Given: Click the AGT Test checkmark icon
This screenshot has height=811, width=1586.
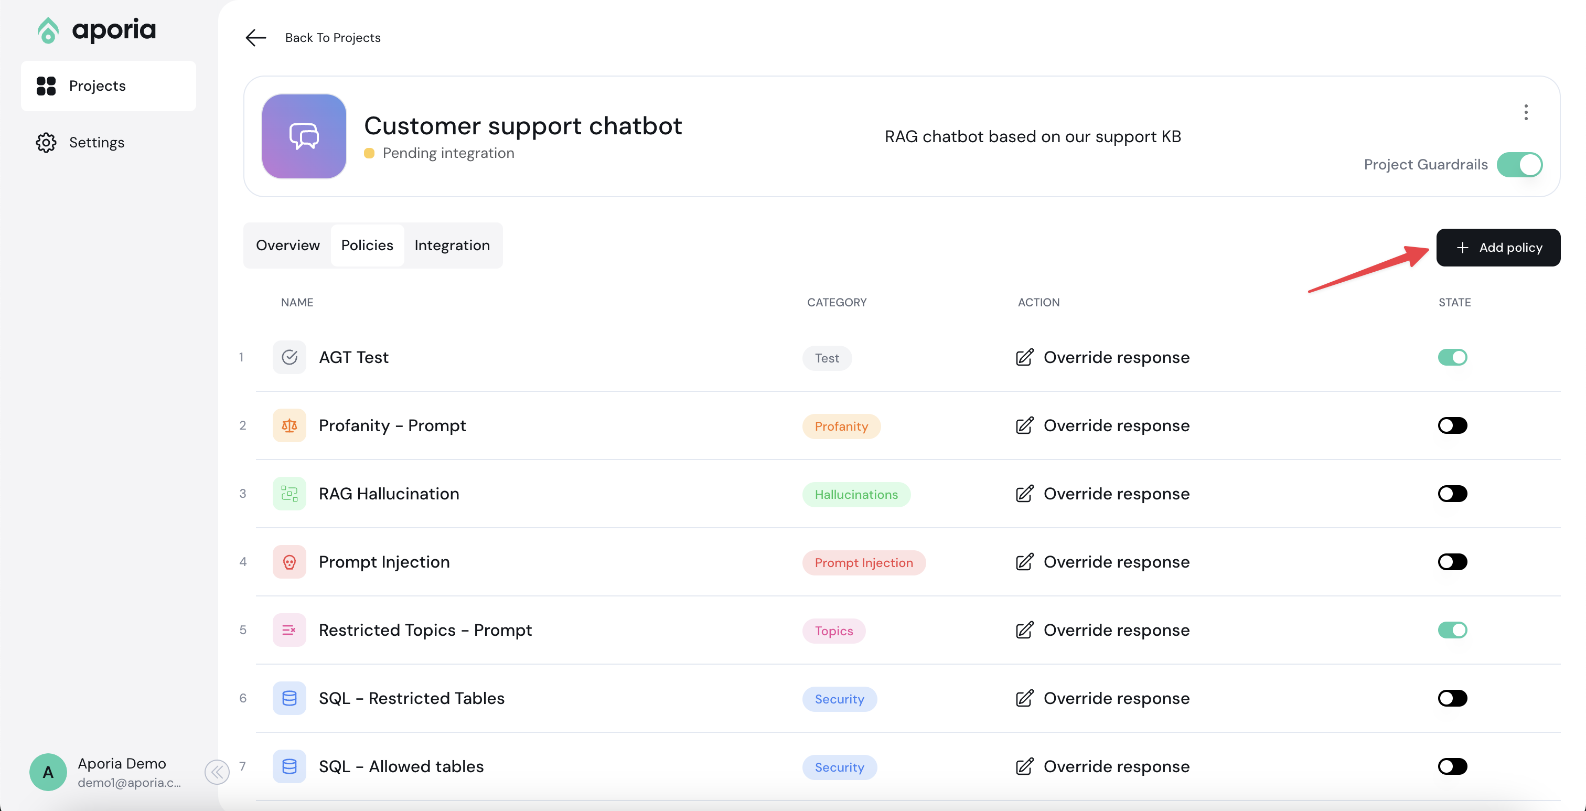Looking at the screenshot, I should tap(289, 357).
